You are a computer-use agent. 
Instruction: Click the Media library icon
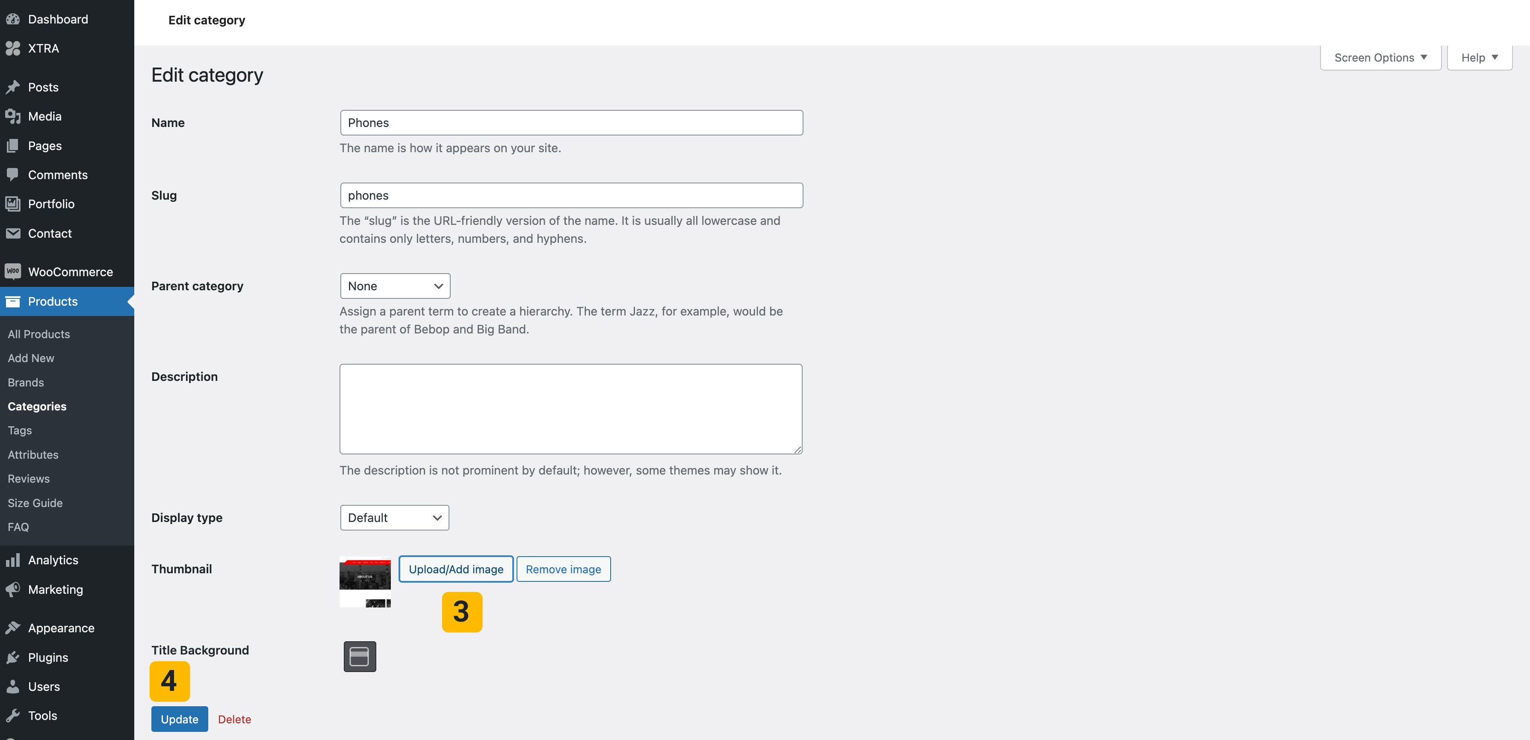pos(12,116)
